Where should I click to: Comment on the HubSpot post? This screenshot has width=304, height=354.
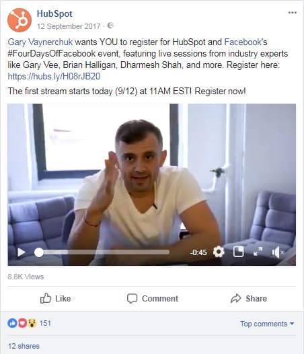153,298
